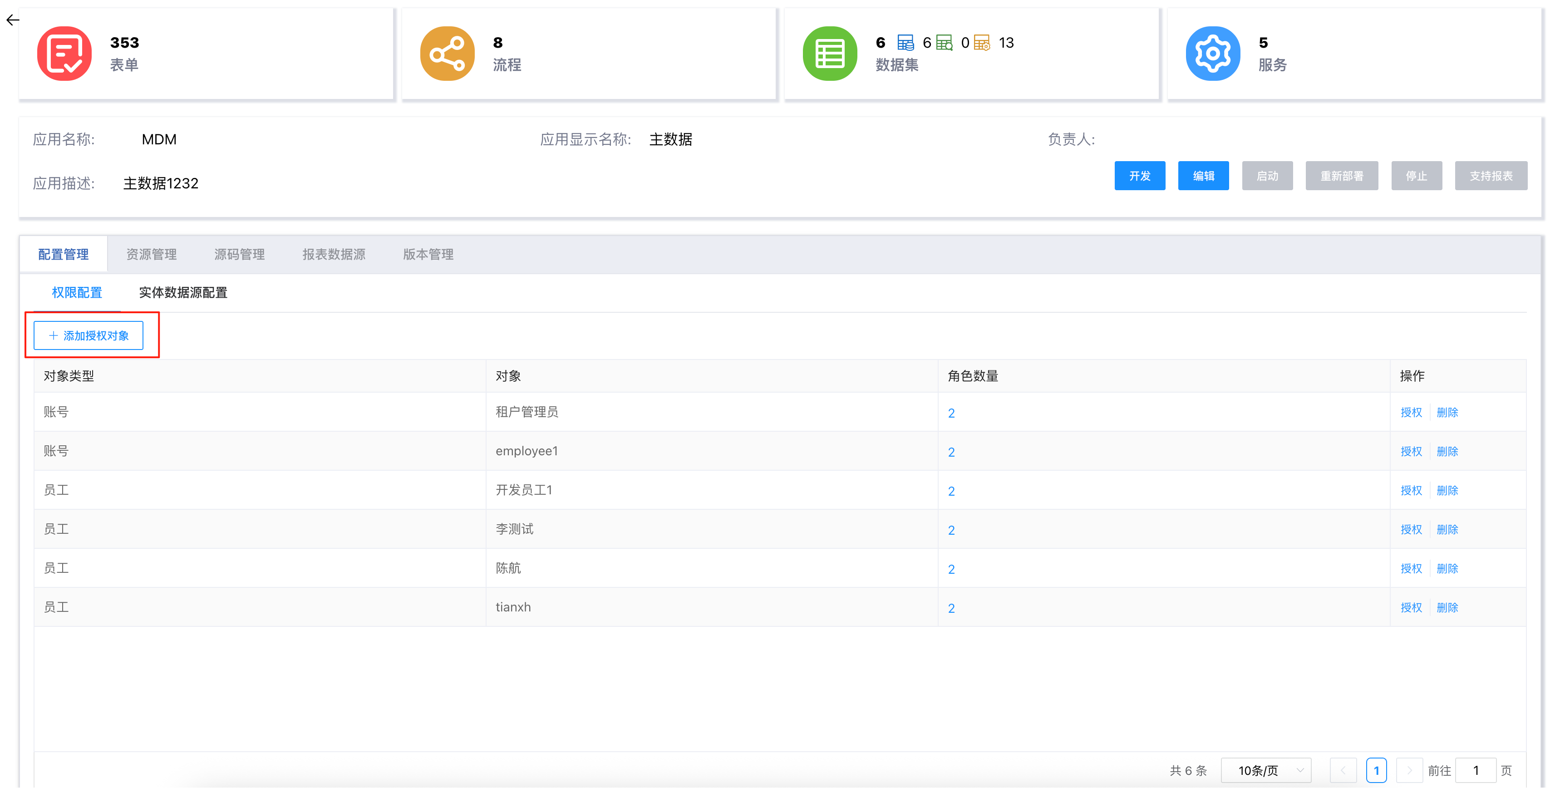Click role count 2 for 陈航
The width and height of the screenshot is (1555, 788).
coord(951,569)
